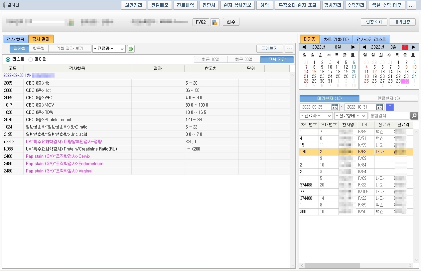Click the 크게보기 button

pyautogui.click(x=269, y=49)
